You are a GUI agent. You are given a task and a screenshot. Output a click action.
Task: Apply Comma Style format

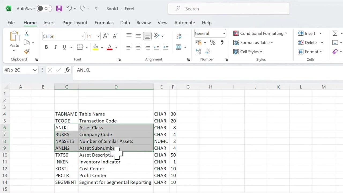(x=222, y=42)
